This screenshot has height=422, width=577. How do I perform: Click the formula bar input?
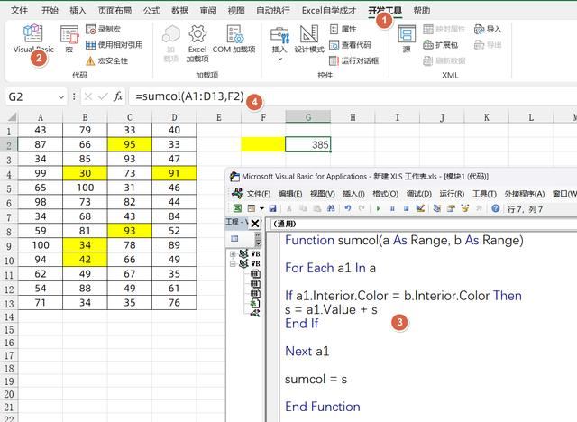(353, 96)
